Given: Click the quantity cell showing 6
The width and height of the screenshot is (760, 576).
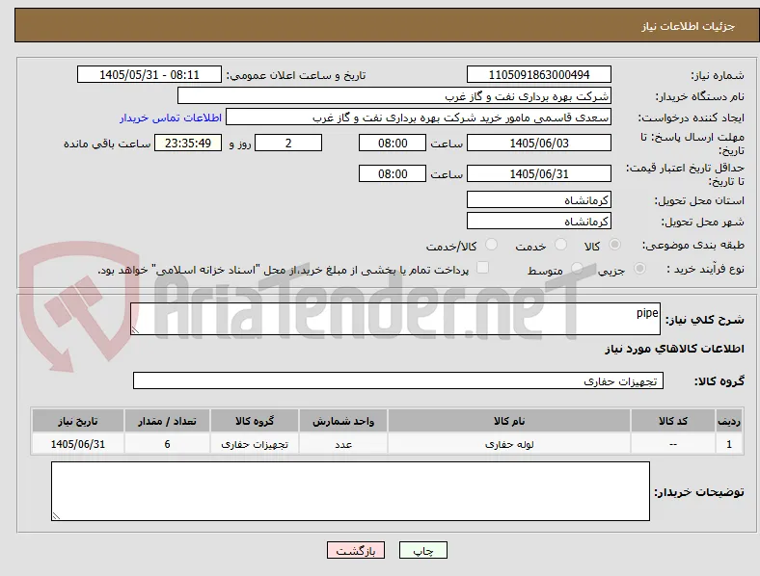Looking at the screenshot, I should pos(167,444).
